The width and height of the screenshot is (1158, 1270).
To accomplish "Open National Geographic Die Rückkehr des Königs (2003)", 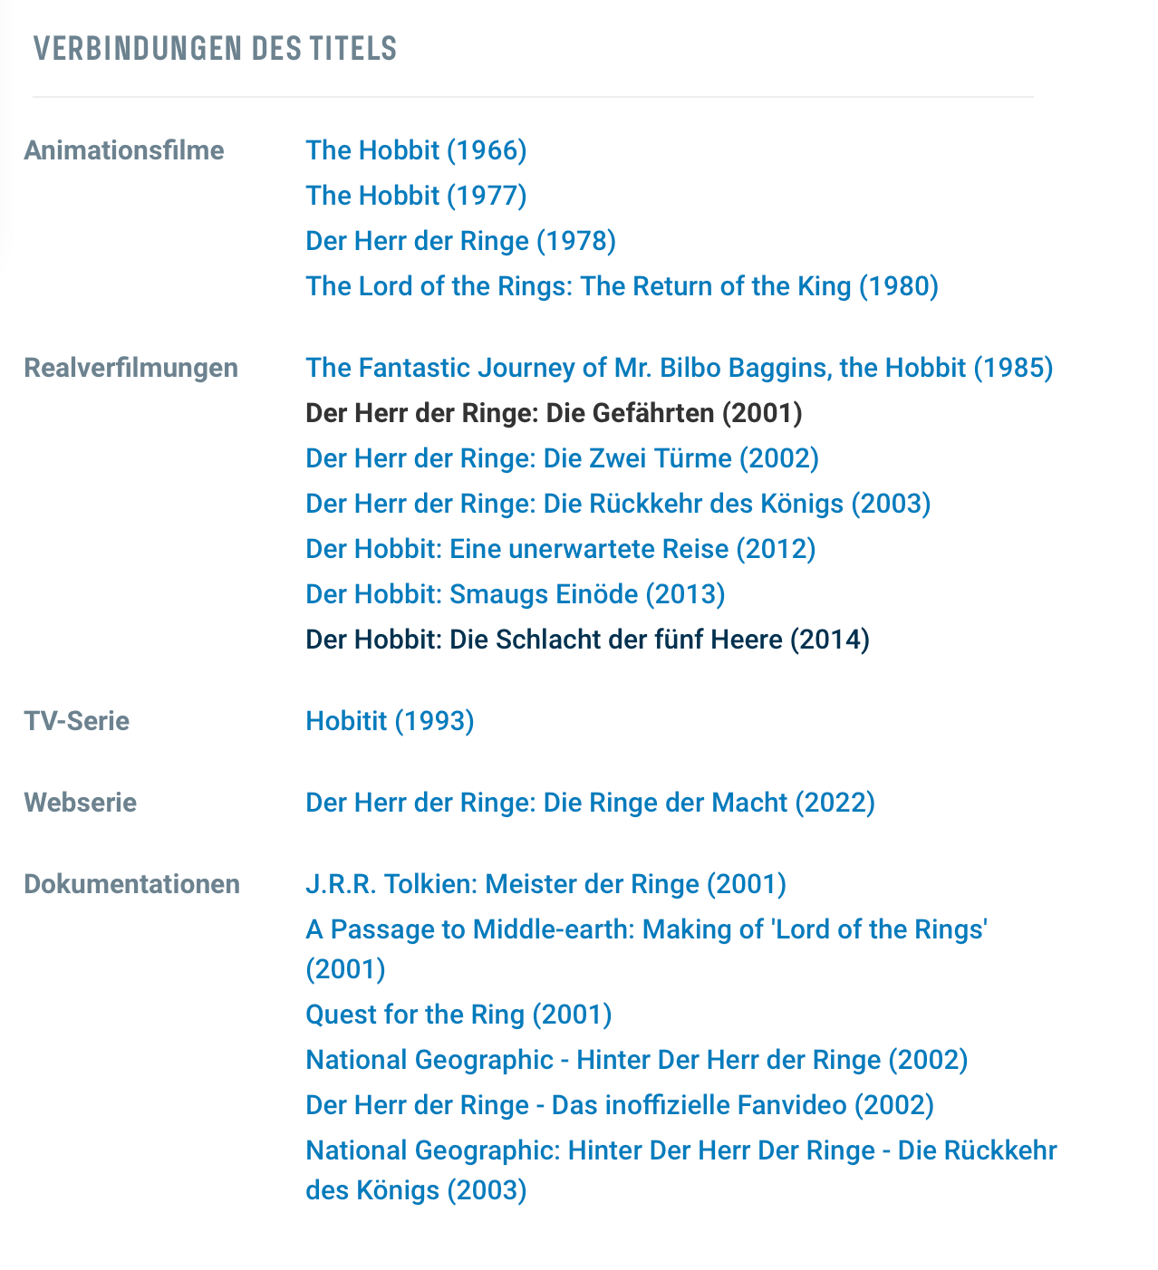I will [681, 1170].
